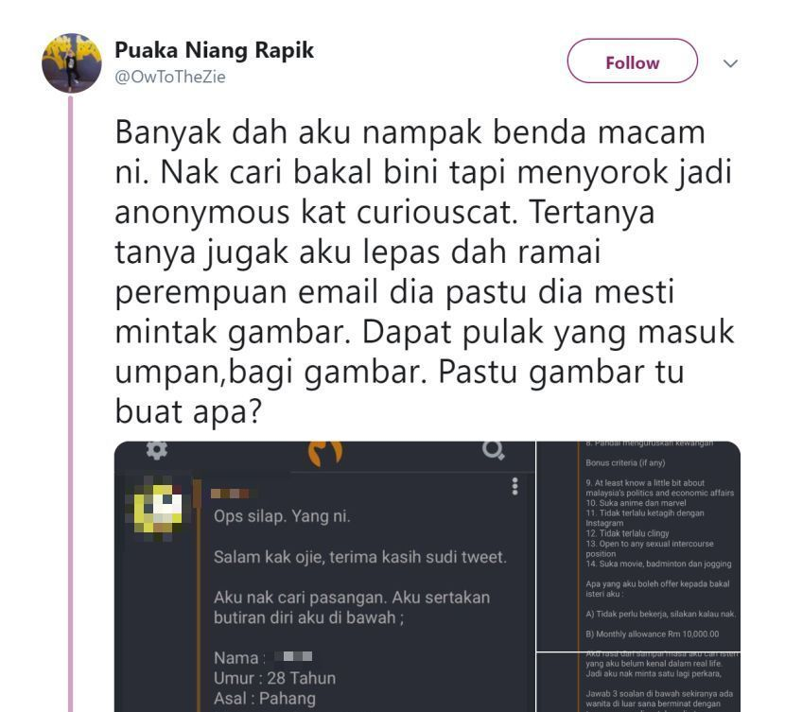Open the Puaka Niang Rapik display name link
Image resolution: width=785 pixels, height=712 pixels.
pos(214,50)
